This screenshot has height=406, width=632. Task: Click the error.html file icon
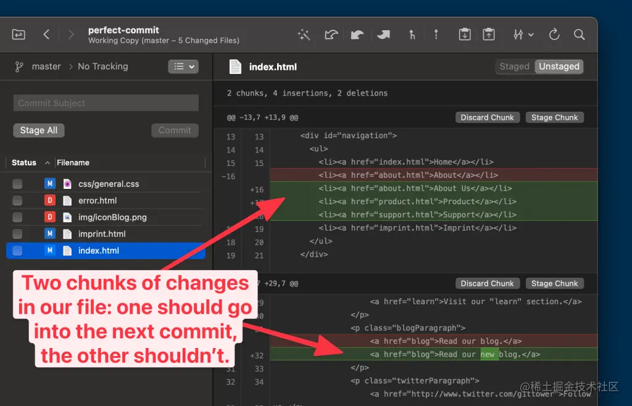tap(67, 201)
